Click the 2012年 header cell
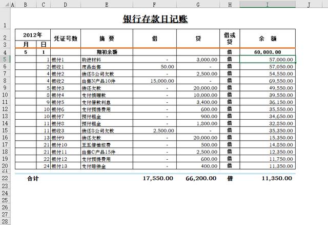This screenshot has height=225, width=328. coord(33,35)
